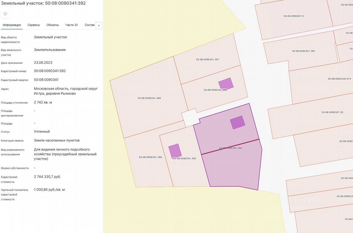Open the Объекты tab
The width and height of the screenshot is (353, 233).
(52, 25)
